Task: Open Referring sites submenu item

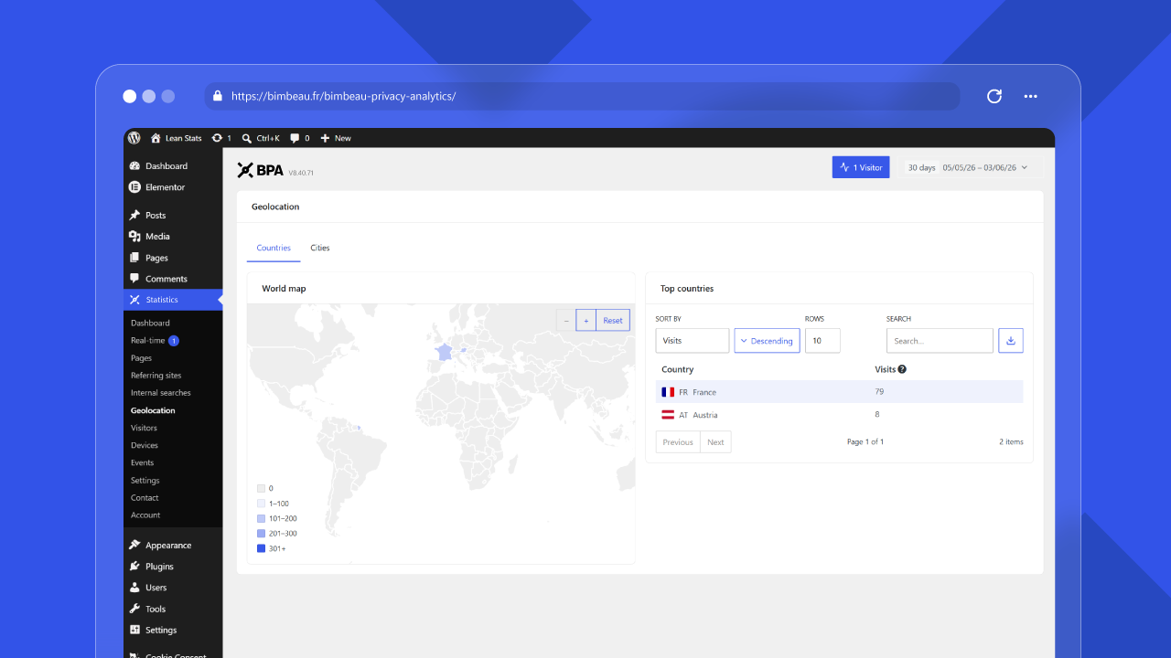Action: click(x=156, y=376)
